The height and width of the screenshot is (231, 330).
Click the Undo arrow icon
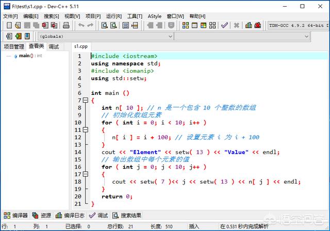click(x=81, y=25)
